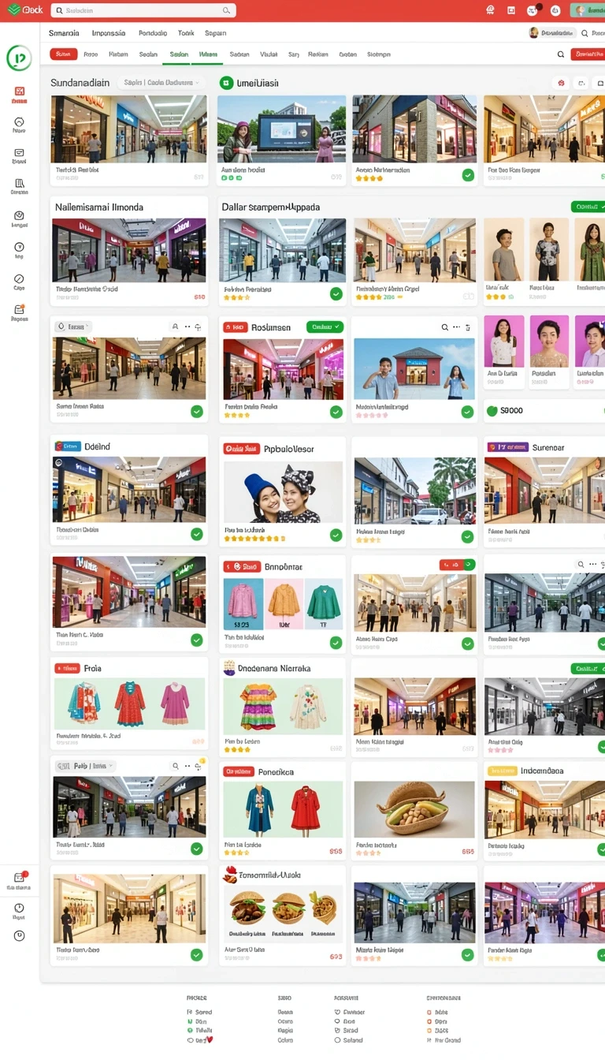Click the red circular icon in the Sundanadiain header row
The height and width of the screenshot is (1060, 605).
click(x=561, y=83)
